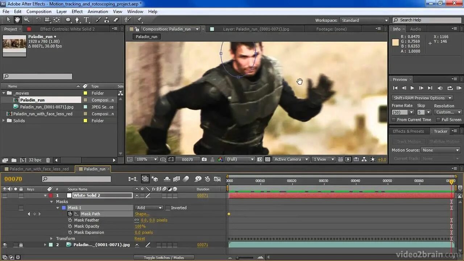Hide the Paladin jpg layer eye
Image resolution: width=464 pixels, height=261 pixels.
pos(5,245)
